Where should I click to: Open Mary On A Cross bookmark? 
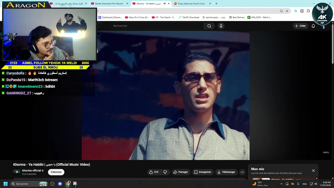pos(137,17)
